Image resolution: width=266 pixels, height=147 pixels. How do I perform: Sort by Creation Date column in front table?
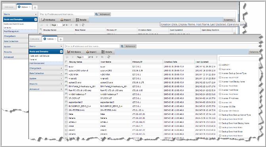(x=170, y=62)
